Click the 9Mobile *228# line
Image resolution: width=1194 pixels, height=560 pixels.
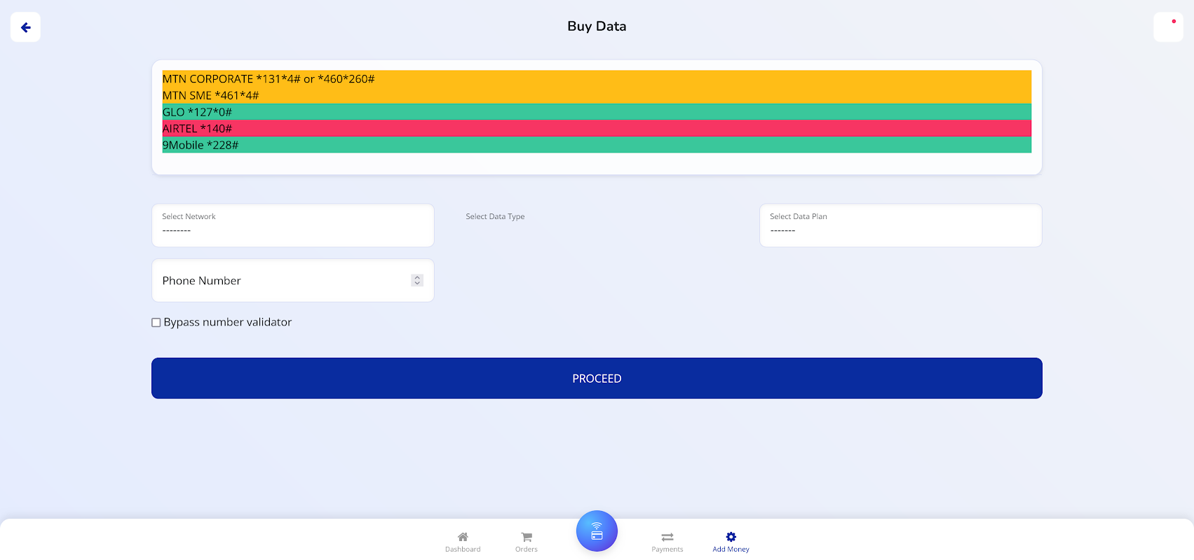point(597,145)
